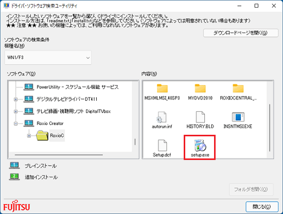
Task: Click the laptop icon beside DigitalTVbox
Action: [x=29, y=111]
